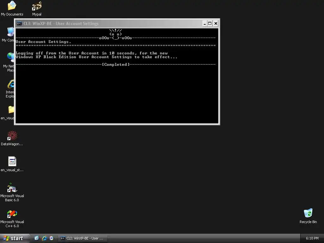The height and width of the screenshot is (243, 324).
Task: Close the CLI: WinXP-BE console window
Action: [x=215, y=23]
